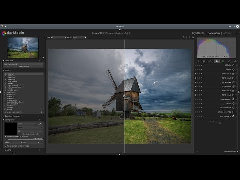240x180 pixels.
Task: Open the green color module group
Action: 223,61
